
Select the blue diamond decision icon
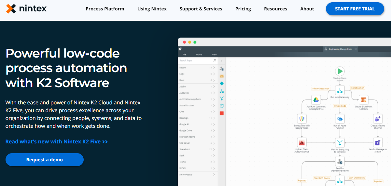[222, 84]
